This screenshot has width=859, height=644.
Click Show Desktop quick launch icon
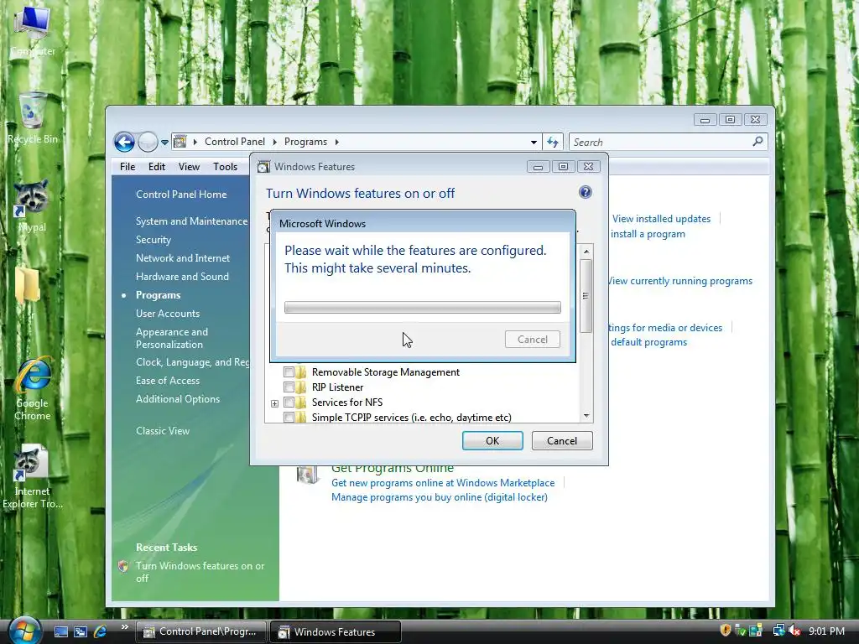click(x=60, y=631)
